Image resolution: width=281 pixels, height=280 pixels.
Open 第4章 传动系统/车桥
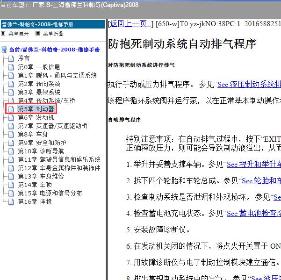(x=46, y=101)
